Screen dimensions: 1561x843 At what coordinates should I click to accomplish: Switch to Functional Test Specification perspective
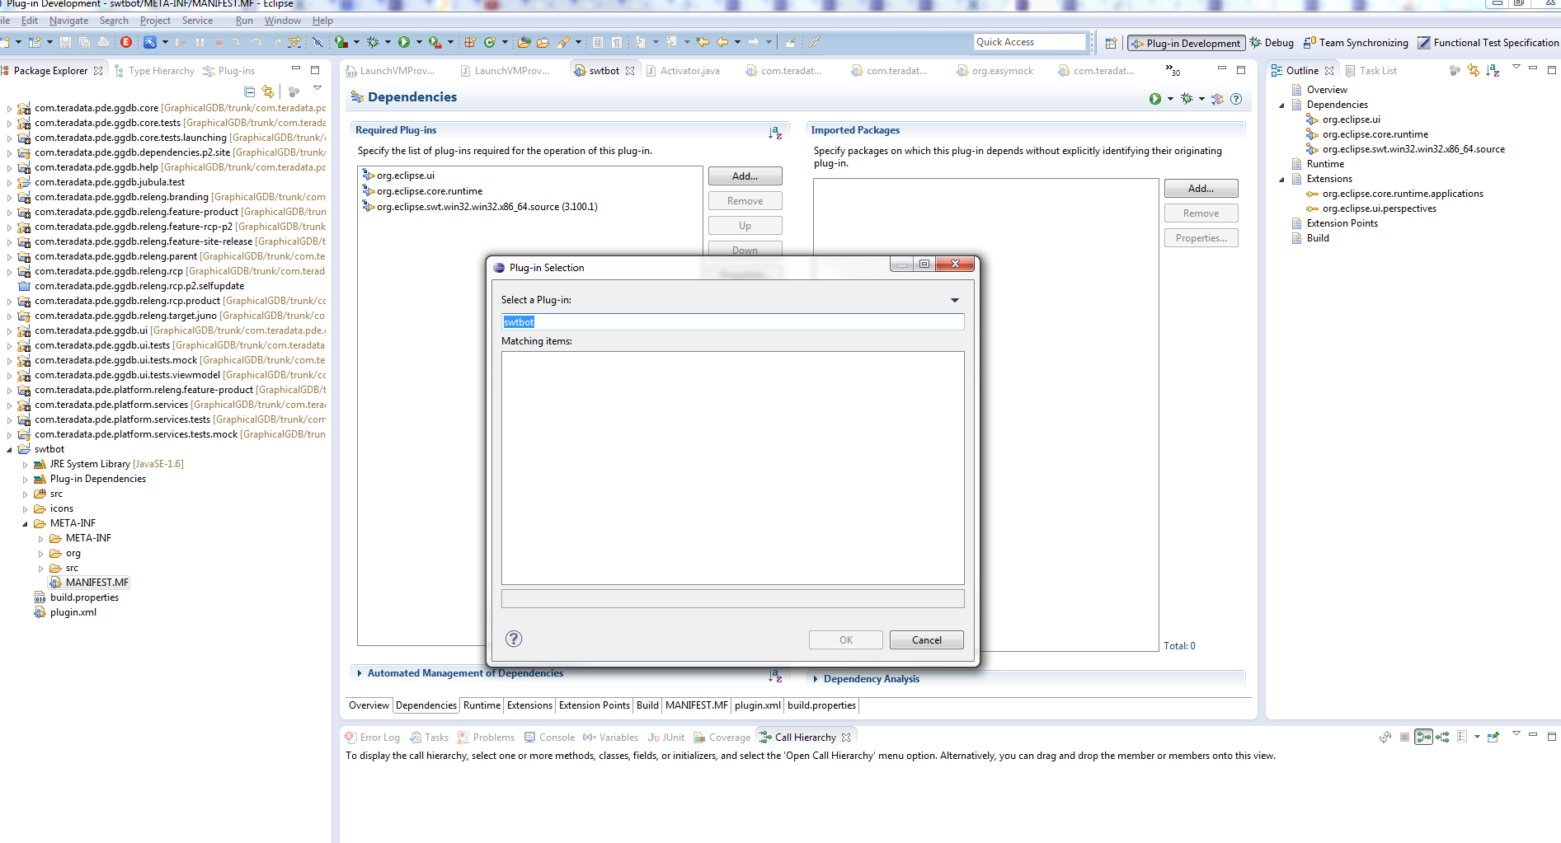click(x=1488, y=43)
